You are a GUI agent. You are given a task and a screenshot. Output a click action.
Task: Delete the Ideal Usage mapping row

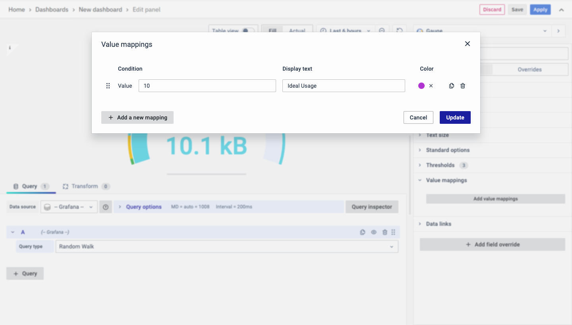[x=463, y=86]
